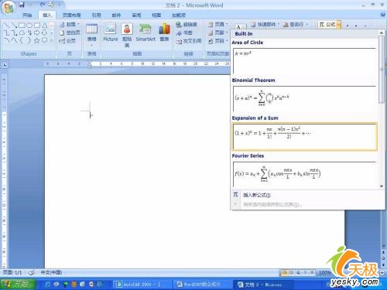Click the gallery scrollbar down arrow
This screenshot has height=290, width=387.
(382, 186)
